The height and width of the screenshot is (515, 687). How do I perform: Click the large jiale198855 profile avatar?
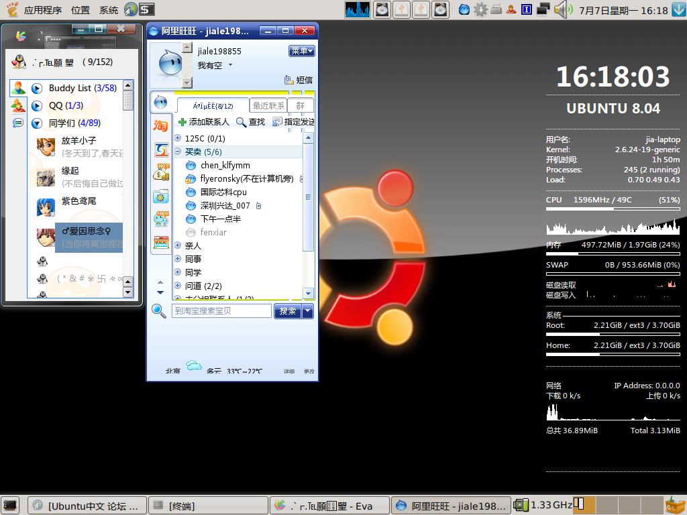[x=170, y=63]
